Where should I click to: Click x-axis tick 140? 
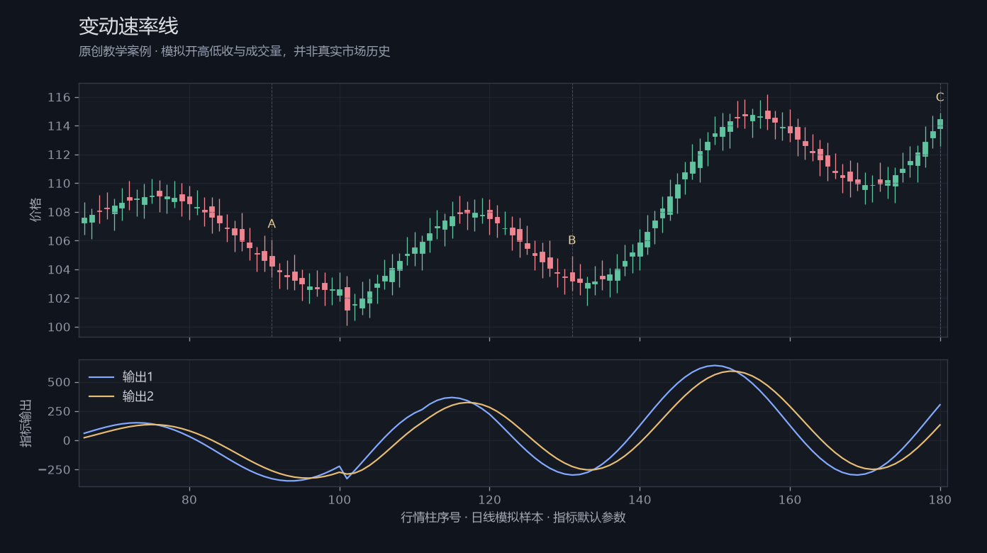(640, 499)
